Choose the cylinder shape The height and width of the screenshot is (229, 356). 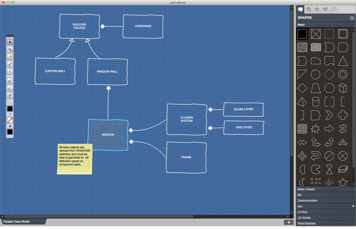point(316,101)
